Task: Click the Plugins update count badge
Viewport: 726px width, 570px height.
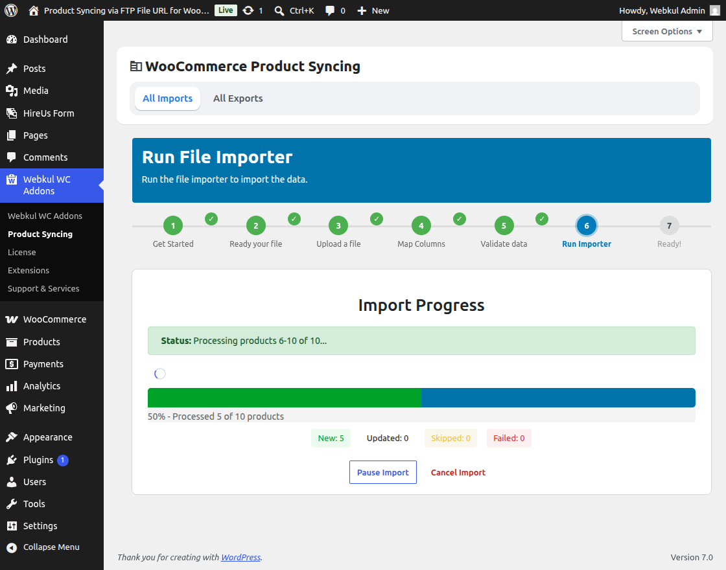Action: click(x=62, y=461)
